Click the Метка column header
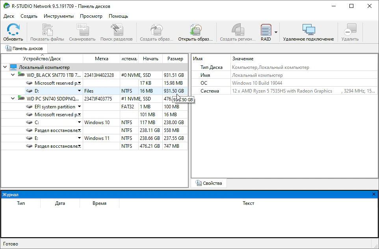379x249 pixels. pyautogui.click(x=101, y=59)
